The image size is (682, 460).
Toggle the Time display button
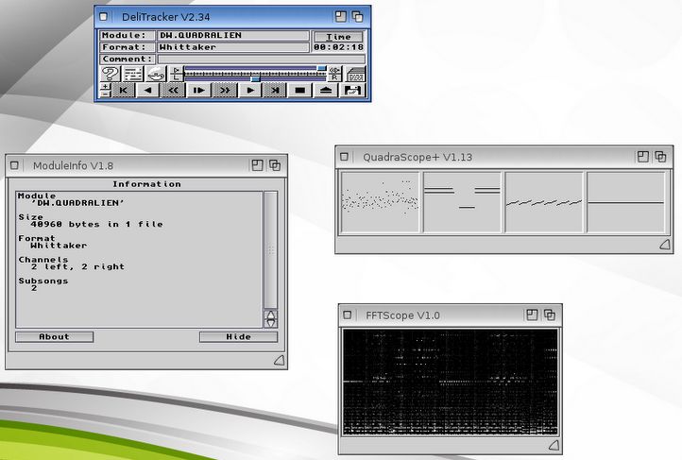(338, 37)
